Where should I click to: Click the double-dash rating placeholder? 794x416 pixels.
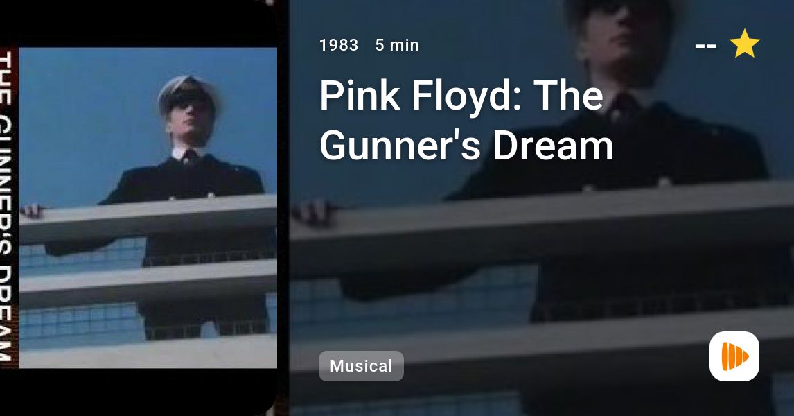[x=706, y=46]
